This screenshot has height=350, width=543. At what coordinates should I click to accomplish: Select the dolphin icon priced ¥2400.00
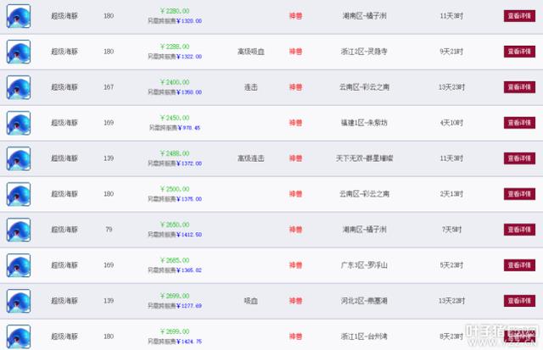click(19, 87)
